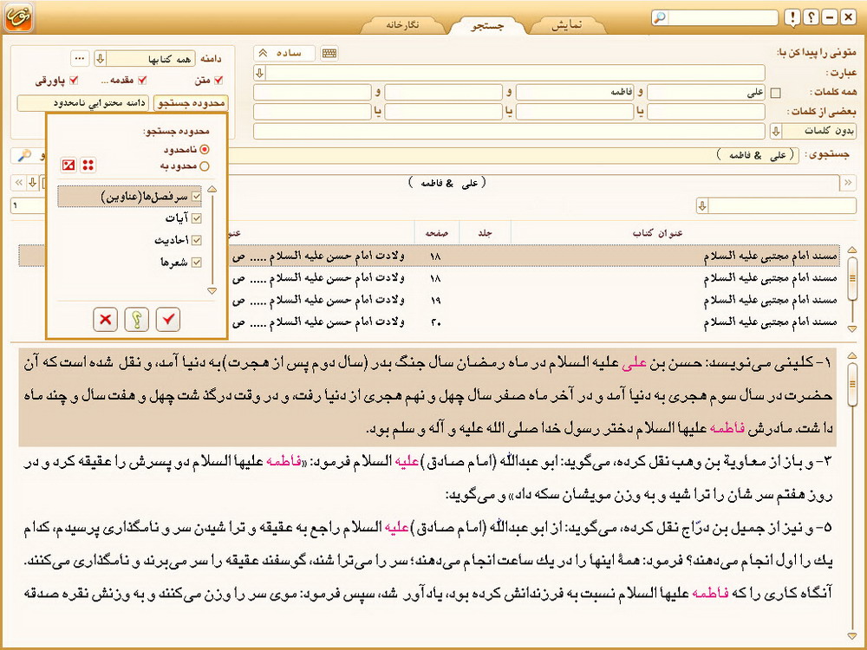Image resolution: width=867 pixels, height=650 pixels.
Task: Switch to the جستجو tab
Action: pos(487,25)
